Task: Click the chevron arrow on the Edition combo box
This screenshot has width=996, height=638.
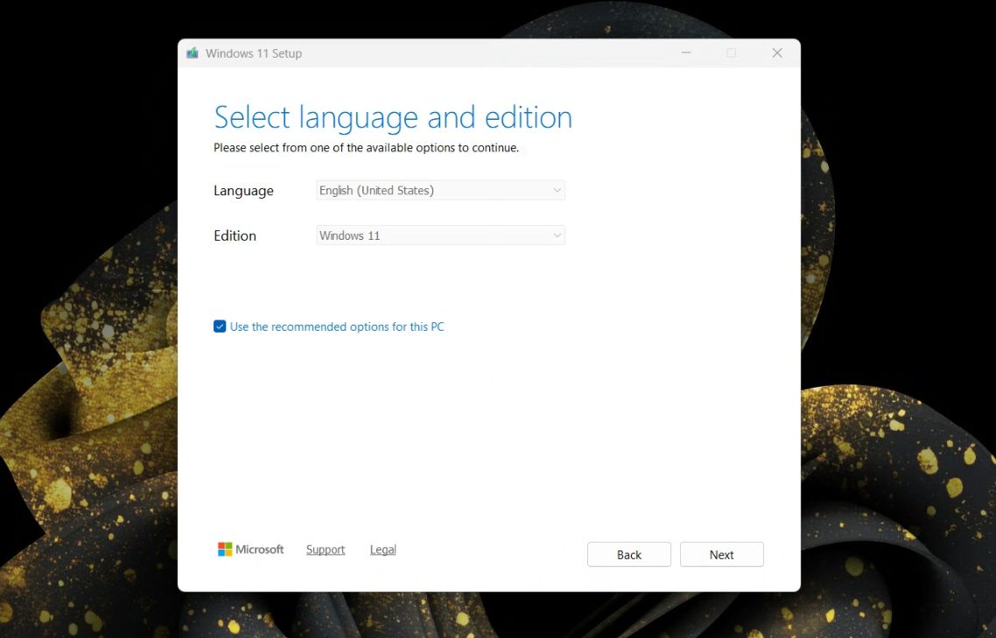Action: coord(557,235)
